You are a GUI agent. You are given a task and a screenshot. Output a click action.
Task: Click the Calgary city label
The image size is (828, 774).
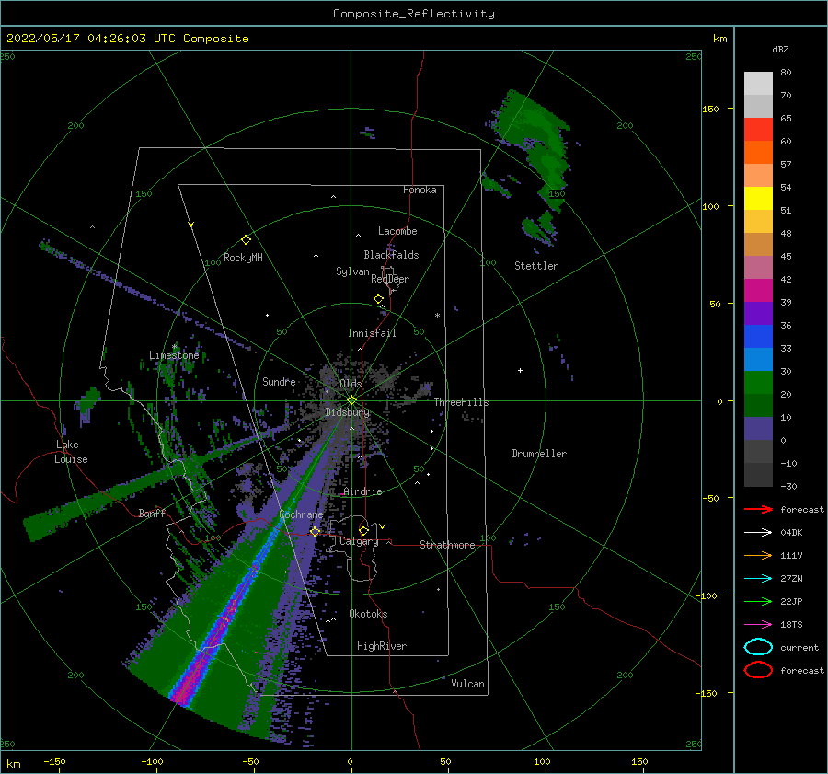[359, 541]
